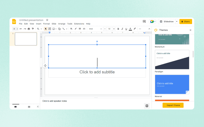Open the comment history icon

(144, 21)
